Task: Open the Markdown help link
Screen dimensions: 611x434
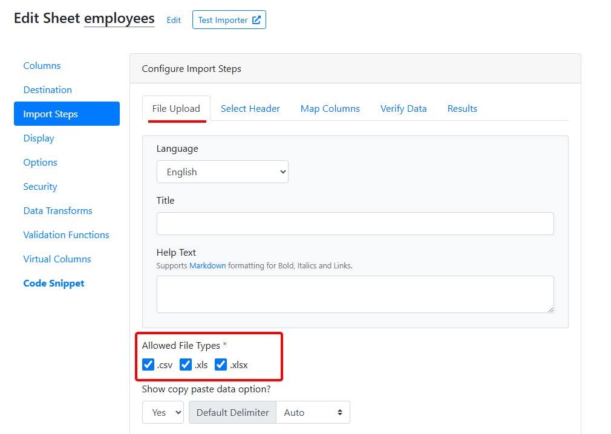Action: coord(207,265)
